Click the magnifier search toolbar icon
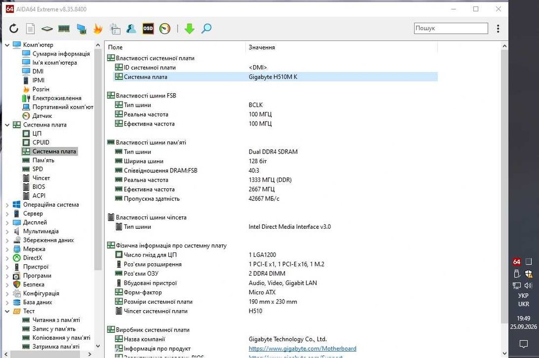The width and height of the screenshot is (539, 358). tap(206, 29)
